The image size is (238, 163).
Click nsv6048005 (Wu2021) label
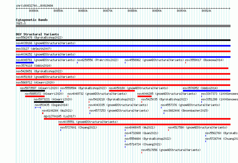tap(140, 127)
